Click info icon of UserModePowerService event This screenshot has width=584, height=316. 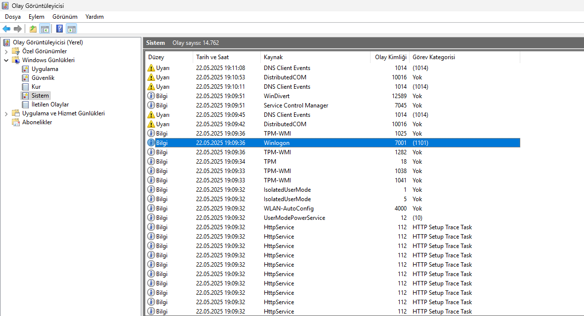(x=151, y=217)
